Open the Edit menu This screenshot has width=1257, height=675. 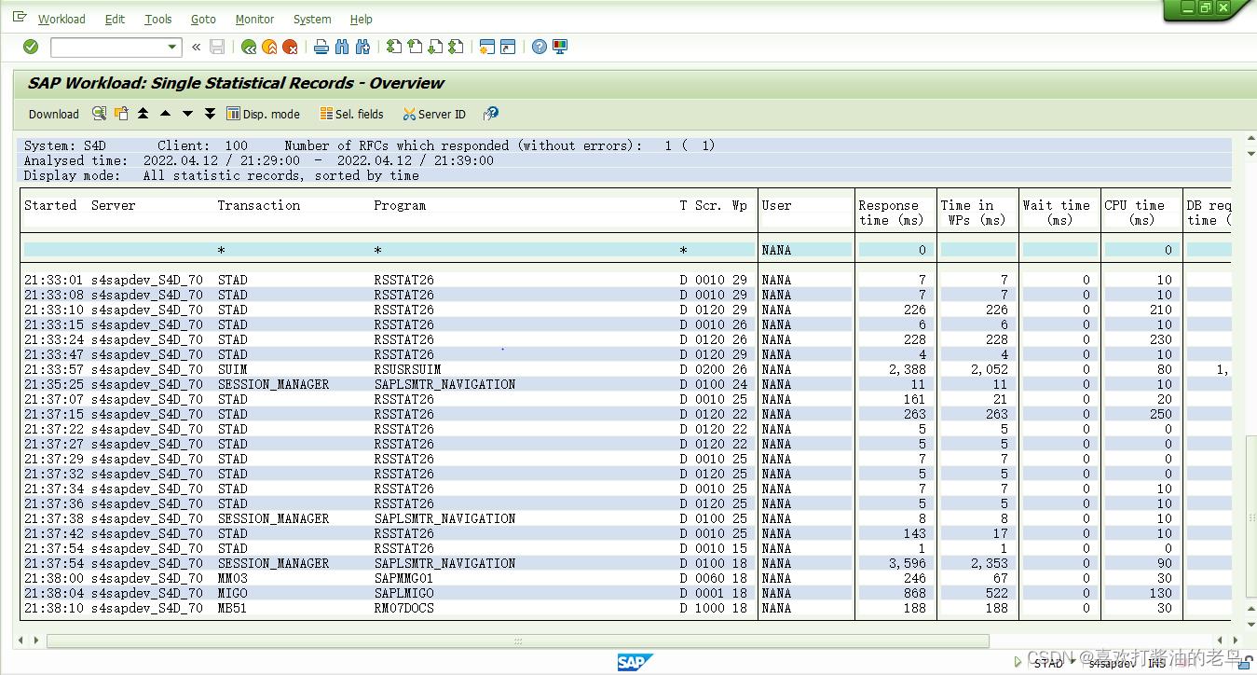click(115, 19)
